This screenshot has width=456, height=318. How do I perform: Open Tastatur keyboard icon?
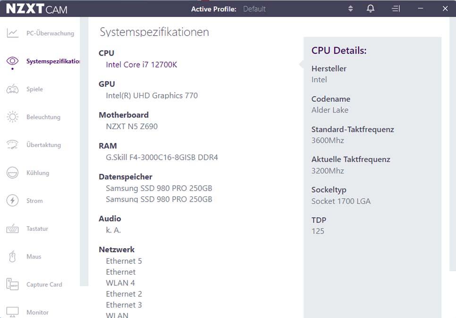pos(12,228)
